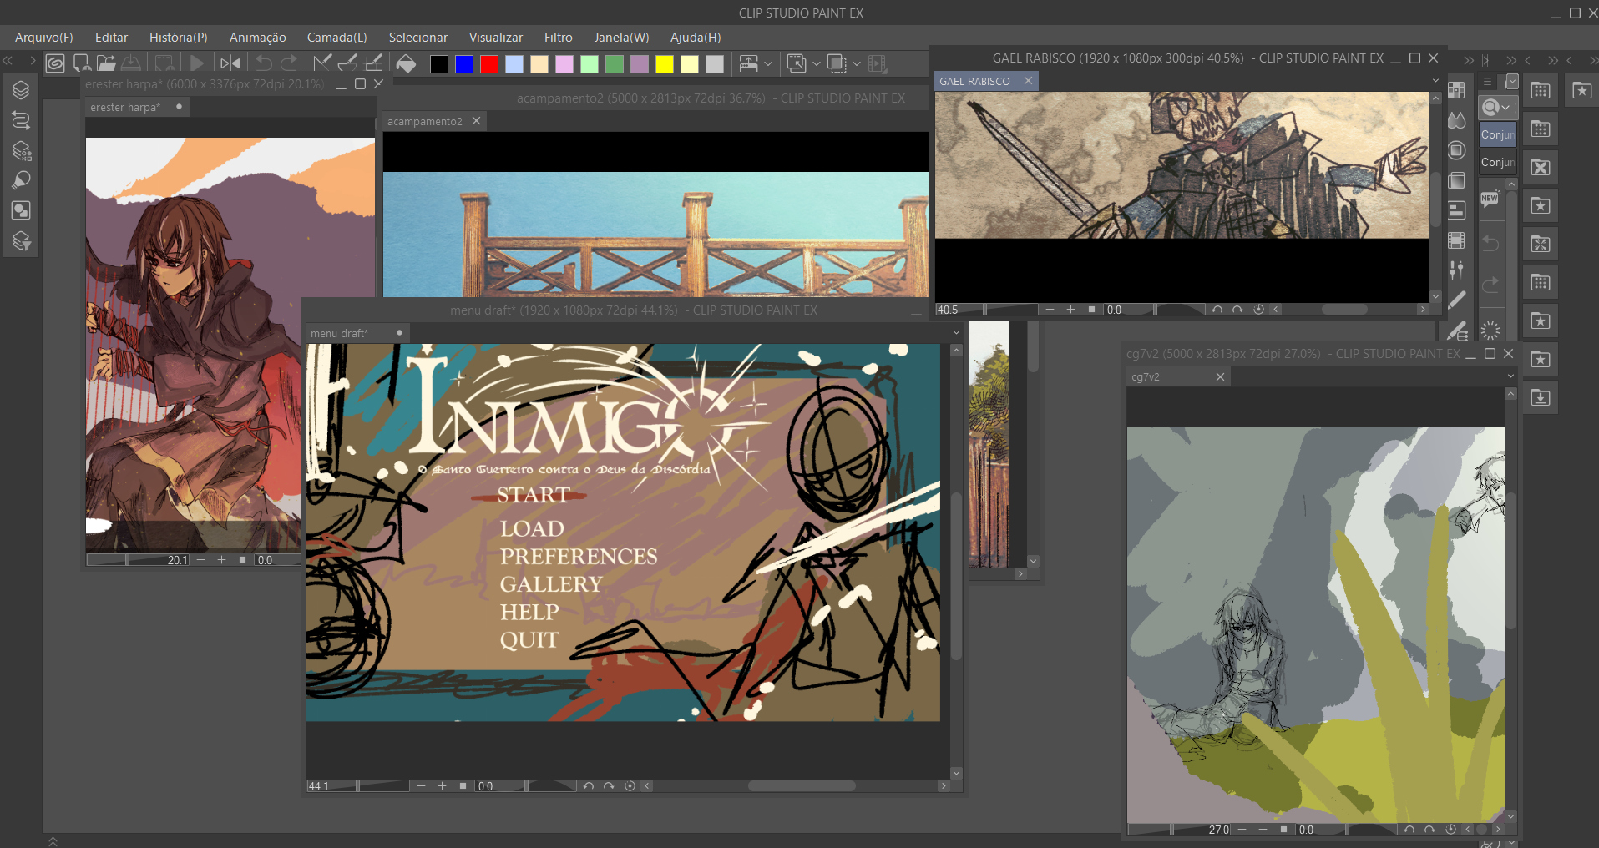The height and width of the screenshot is (848, 1599).
Task: Click the download material folder icon
Action: tap(1541, 398)
